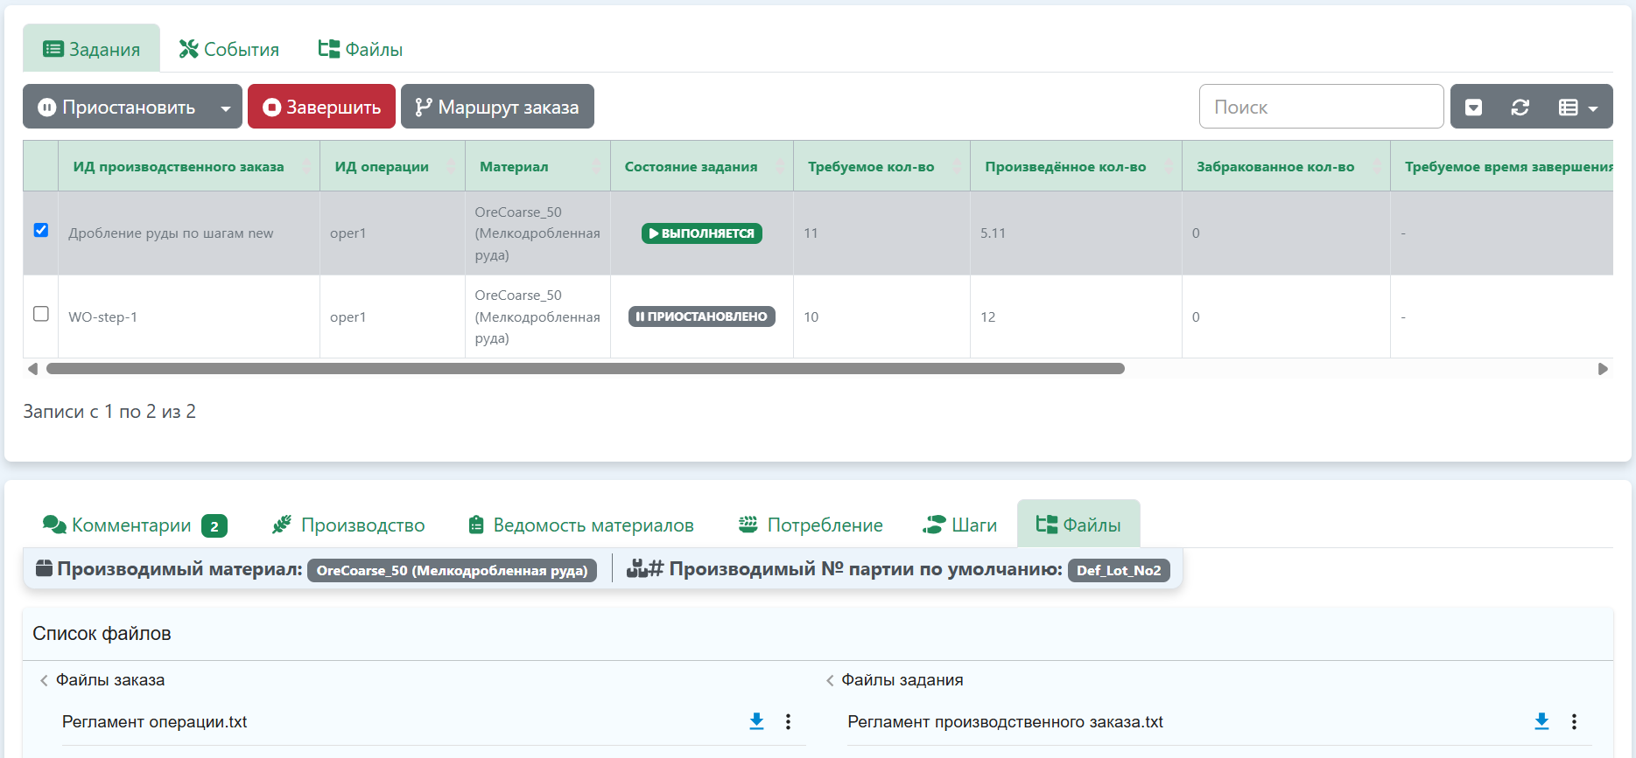This screenshot has height=758, width=1636.
Task: Select the WO-step-1 row checkbox
Action: 41,314
